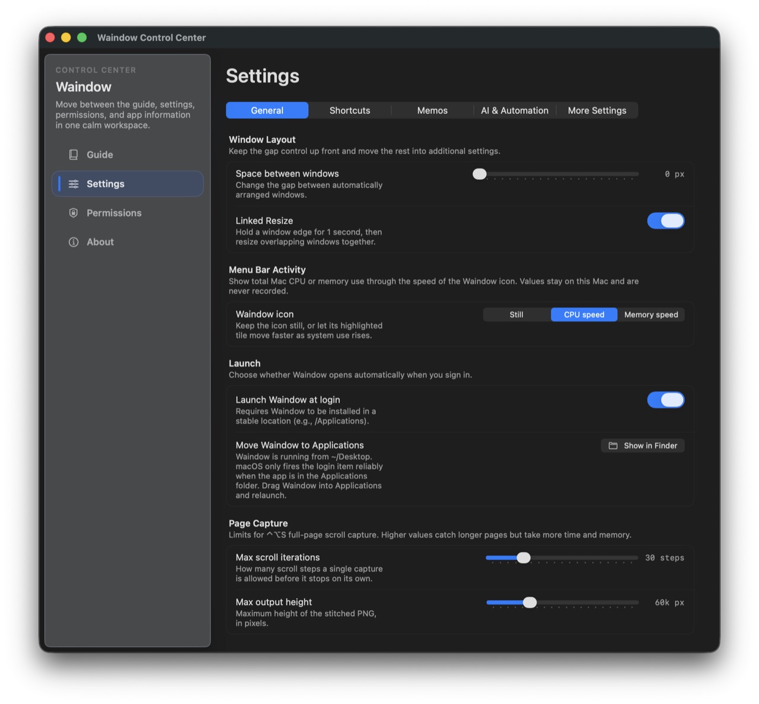Click the 'Linked Resize' label
The height and width of the screenshot is (704, 759).
point(264,221)
